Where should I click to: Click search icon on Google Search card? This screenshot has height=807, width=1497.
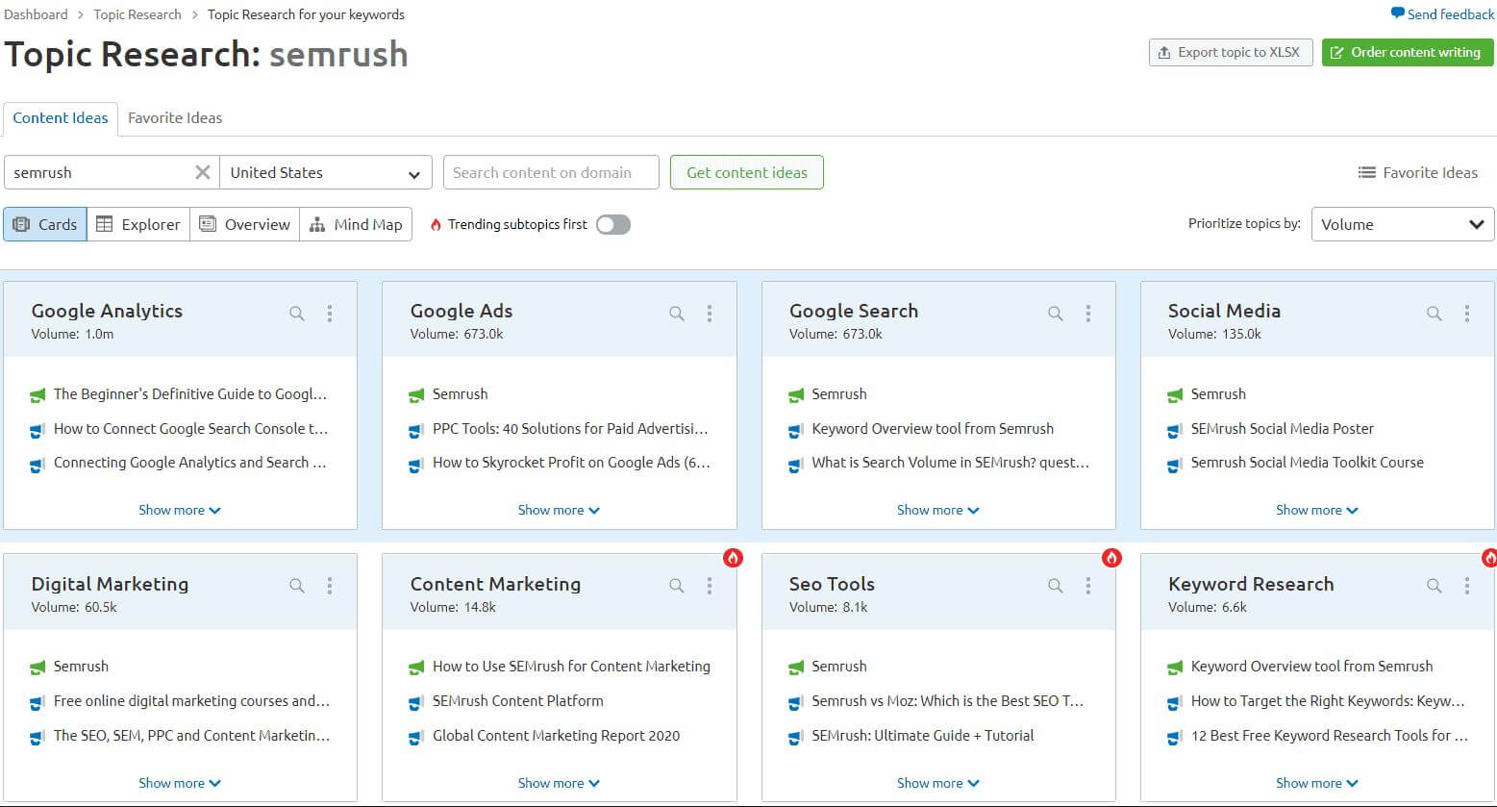[1056, 314]
